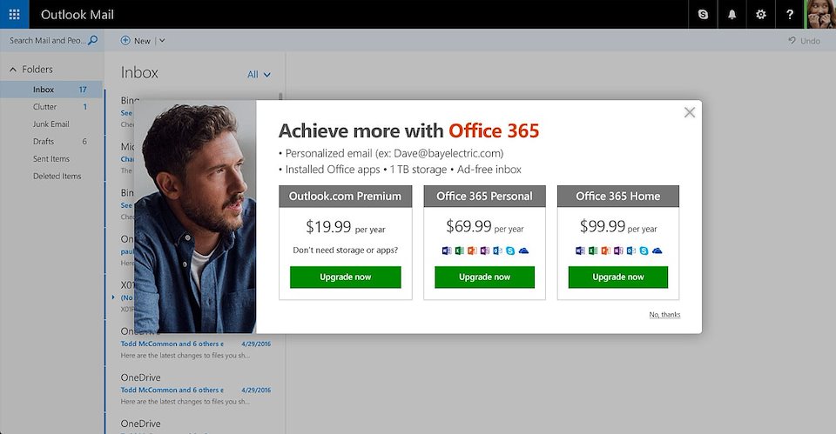Open the Clutter folder
The width and height of the screenshot is (836, 434).
pyautogui.click(x=45, y=107)
